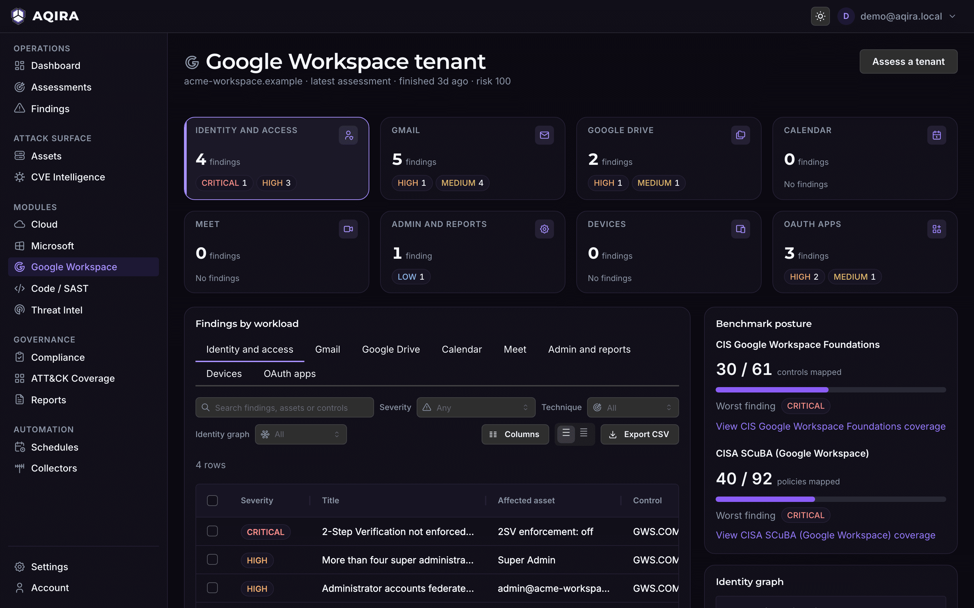This screenshot has width=974, height=608.
Task: Click the Devices card devices icon
Action: tap(740, 229)
